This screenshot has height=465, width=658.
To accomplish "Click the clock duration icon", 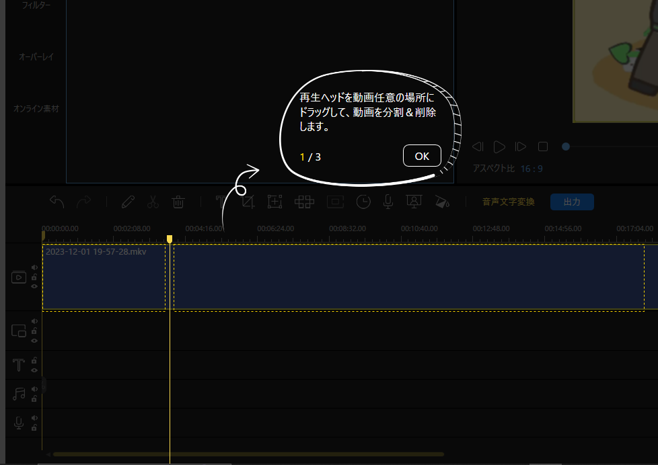I will [x=363, y=202].
